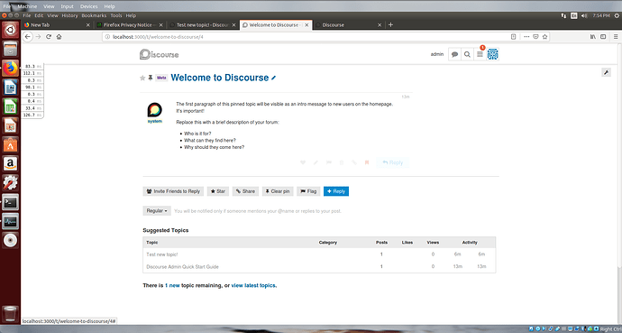Open admin wrench tools button at right
The height and width of the screenshot is (333, 622).
pyautogui.click(x=606, y=72)
